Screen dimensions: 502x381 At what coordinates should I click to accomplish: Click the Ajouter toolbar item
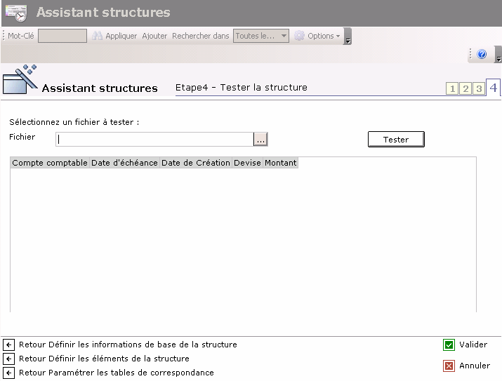[x=154, y=36]
